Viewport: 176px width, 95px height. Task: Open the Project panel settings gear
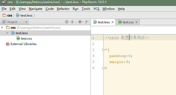pos(80,22)
